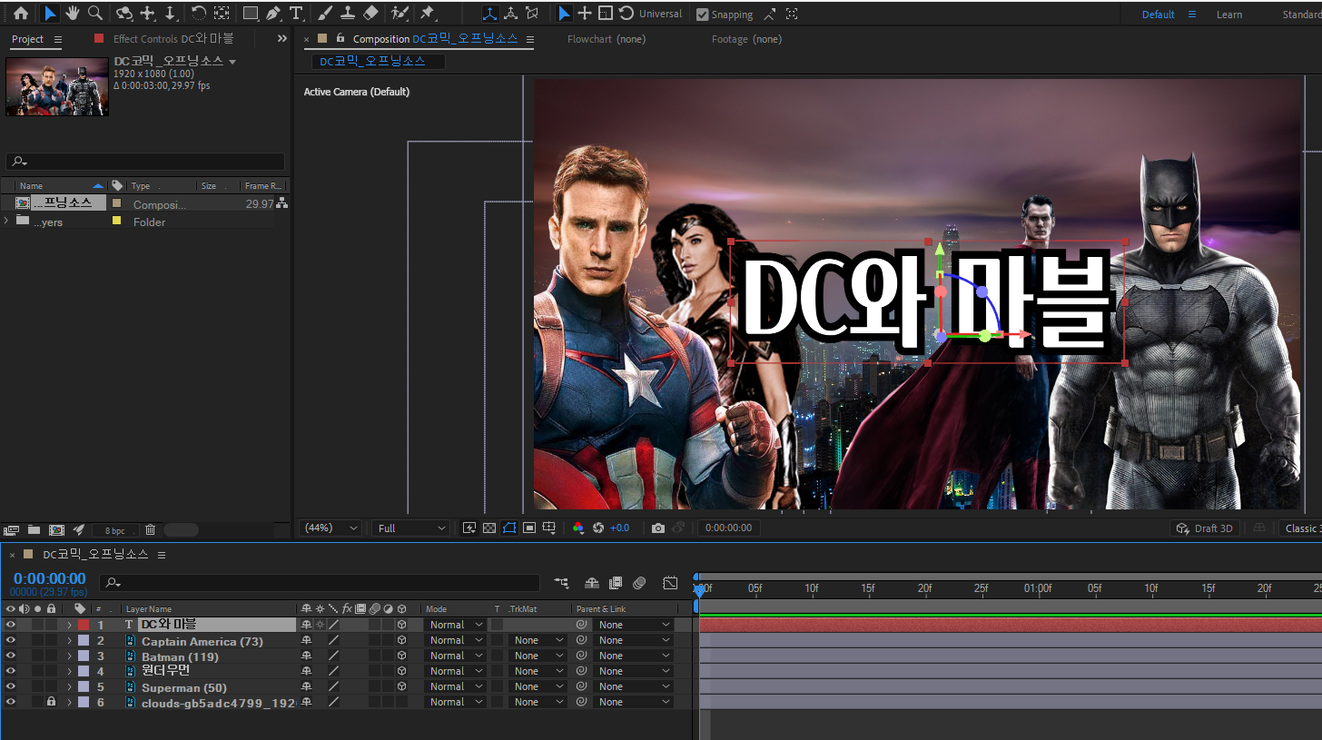
Task: Switch to Effect Controls DC와 마블 tab
Action: [173, 39]
